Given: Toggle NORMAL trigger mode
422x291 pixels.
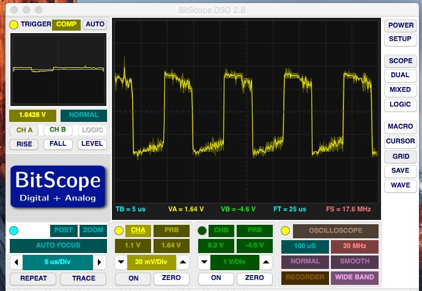Looking at the screenshot, I should pyautogui.click(x=84, y=115).
